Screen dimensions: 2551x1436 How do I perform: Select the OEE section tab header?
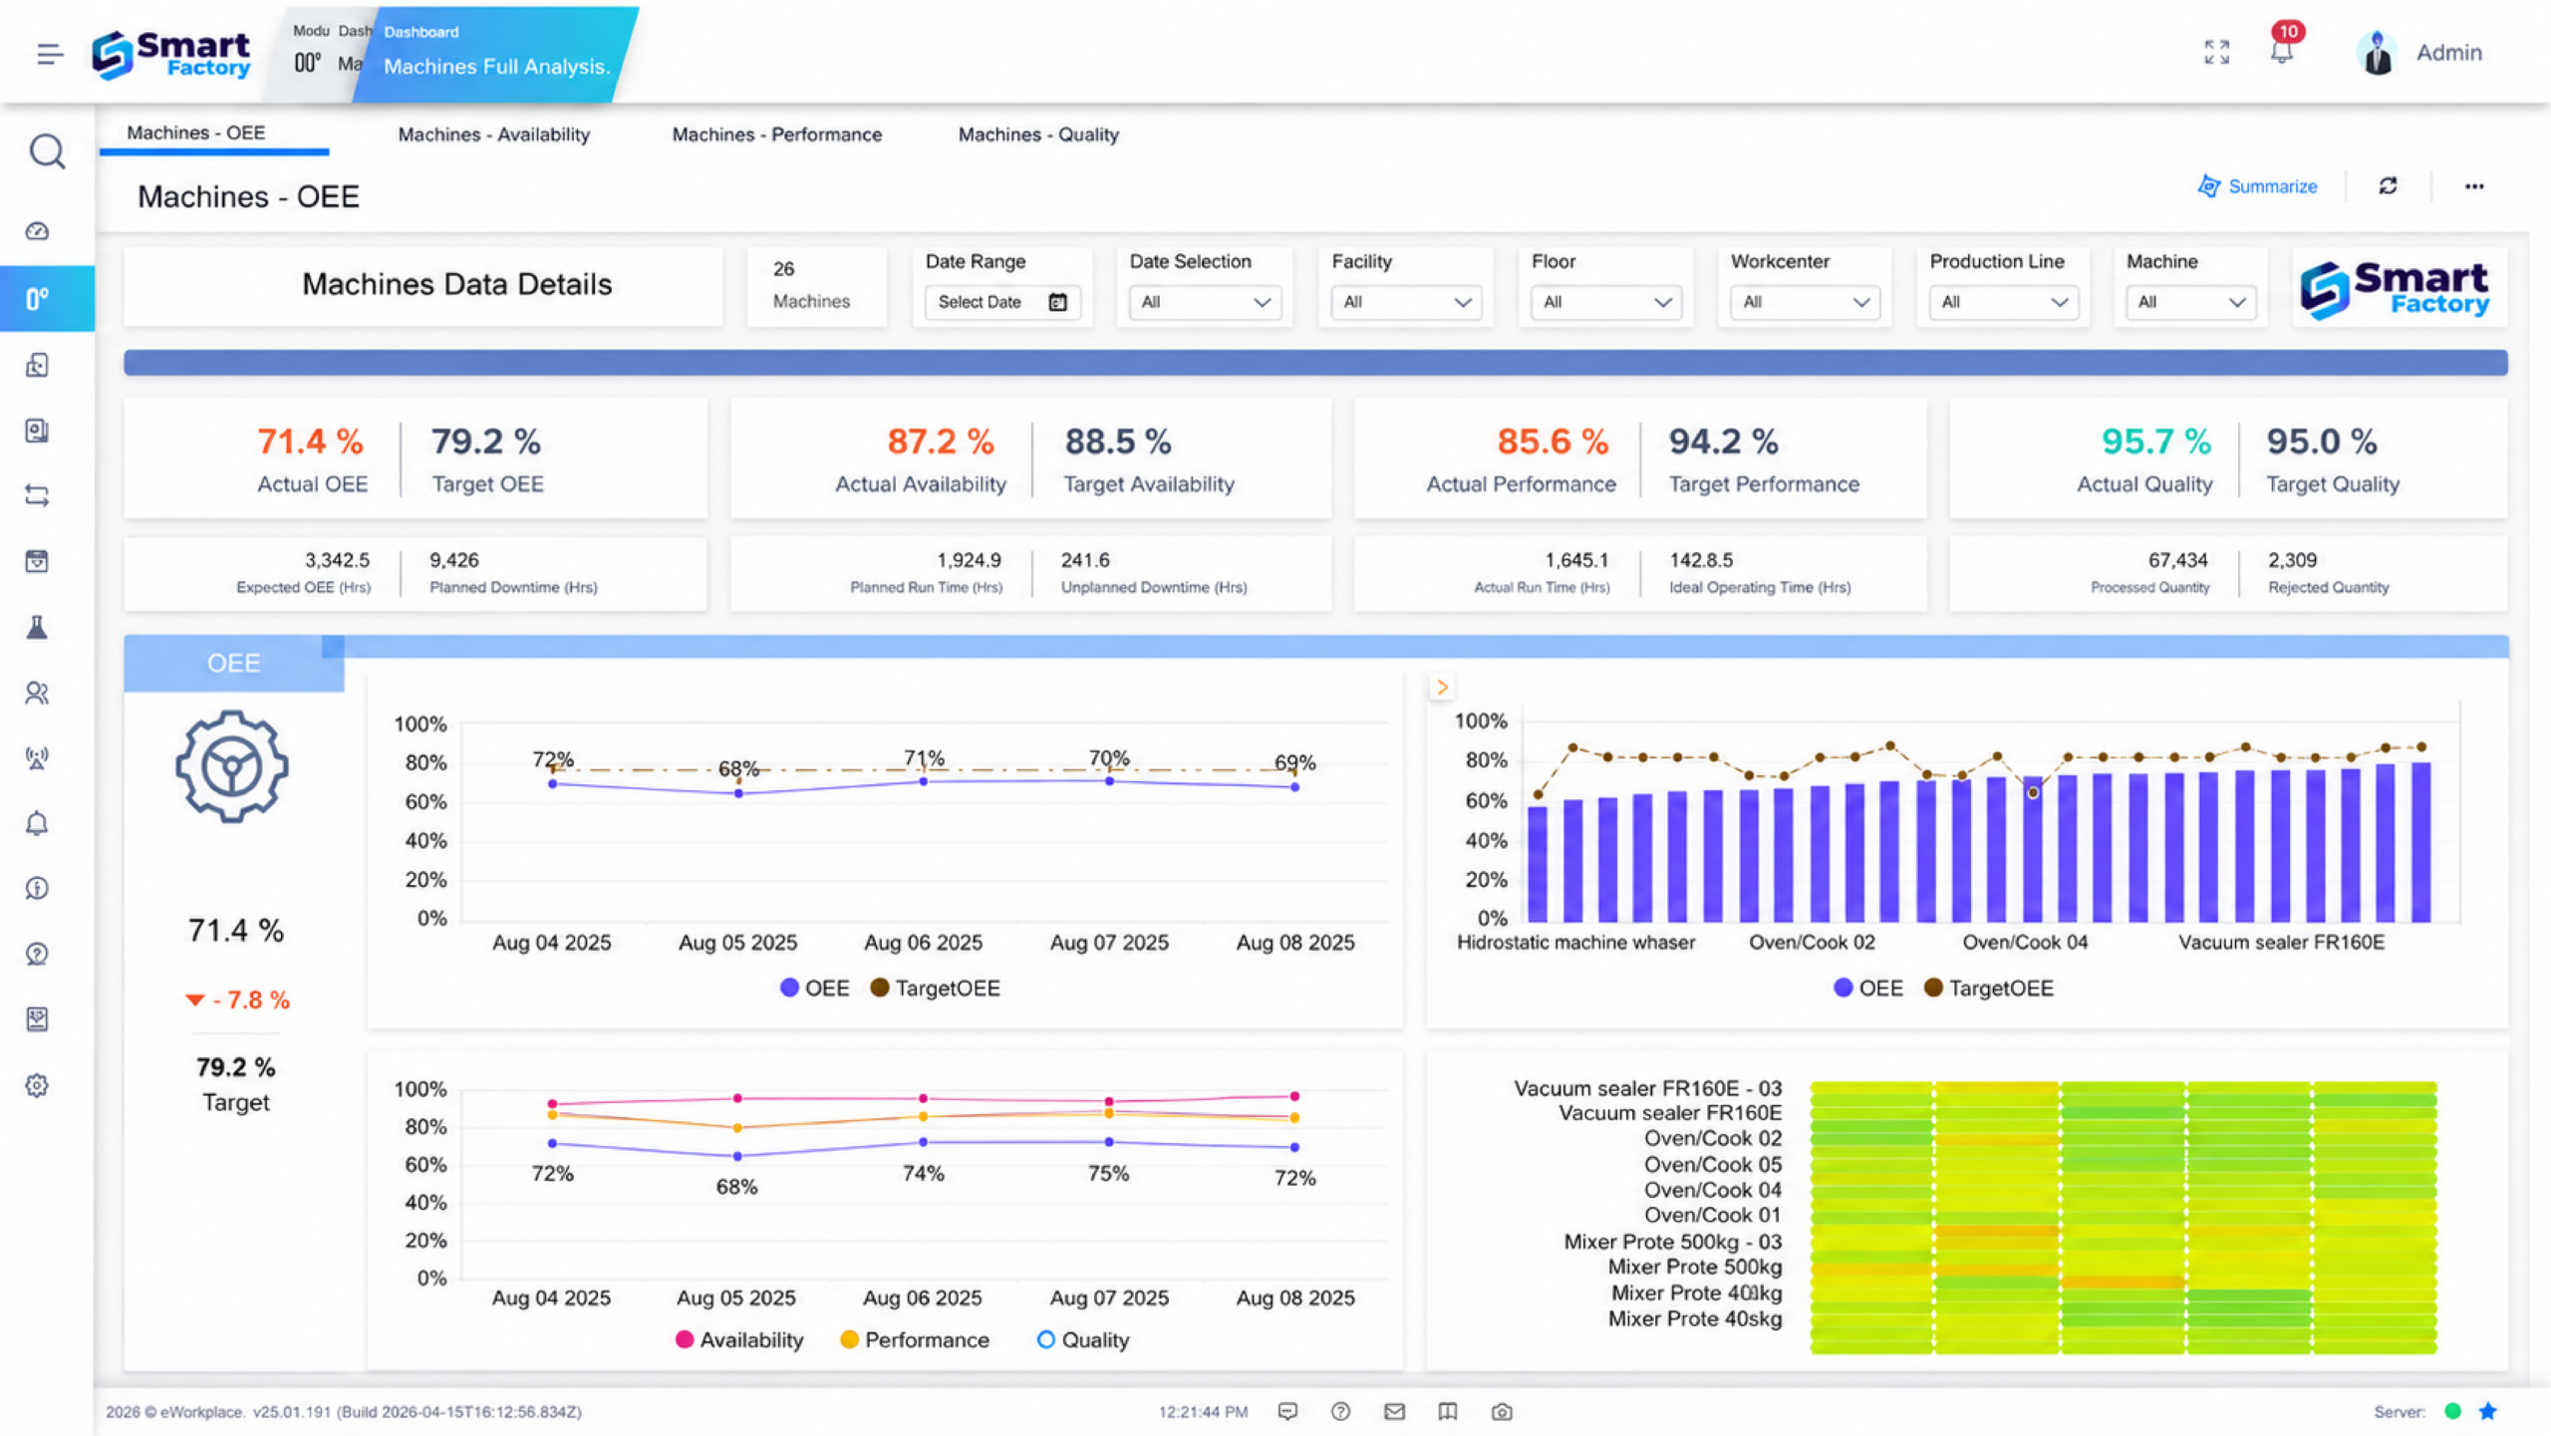coord(233,663)
